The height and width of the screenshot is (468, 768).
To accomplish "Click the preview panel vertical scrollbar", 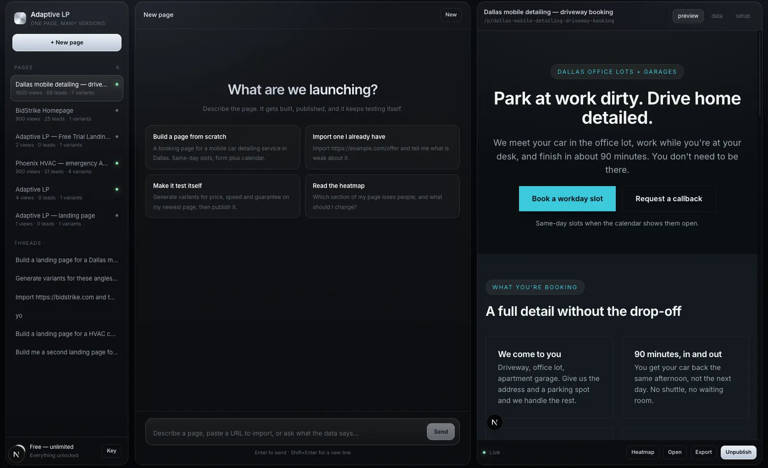I will (760, 73).
